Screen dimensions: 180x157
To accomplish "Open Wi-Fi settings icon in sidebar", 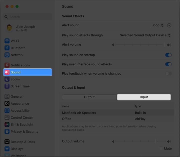I will pos(7,41).
